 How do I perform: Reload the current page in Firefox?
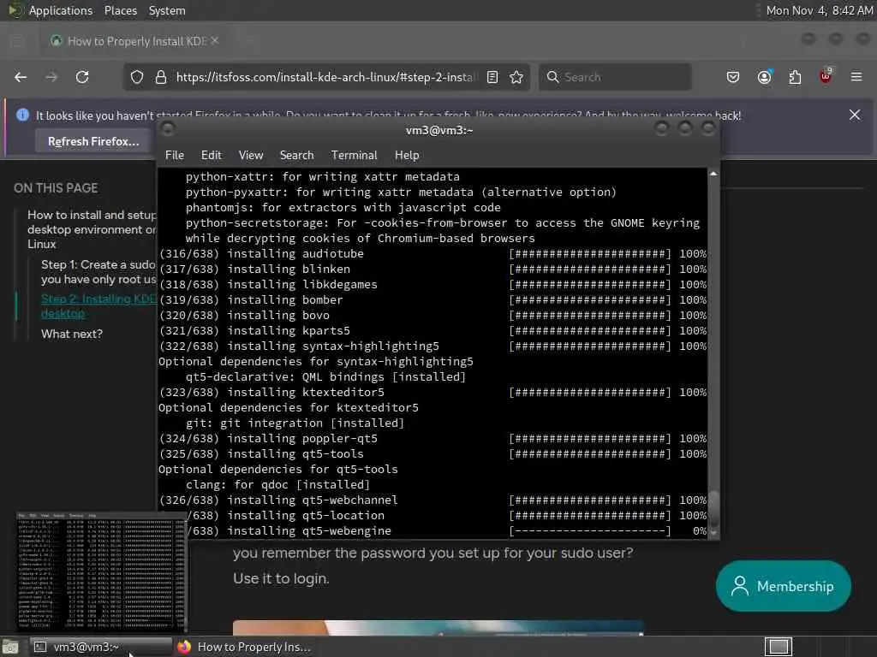click(82, 77)
